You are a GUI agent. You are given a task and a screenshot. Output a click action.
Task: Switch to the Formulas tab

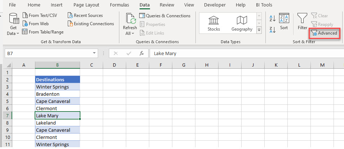120,5
